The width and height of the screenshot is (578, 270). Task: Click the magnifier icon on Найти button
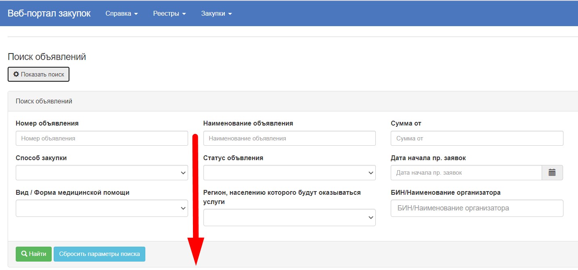point(24,254)
